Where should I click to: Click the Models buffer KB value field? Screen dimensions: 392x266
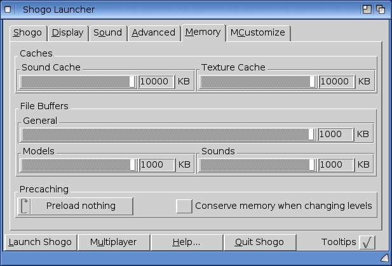point(157,165)
